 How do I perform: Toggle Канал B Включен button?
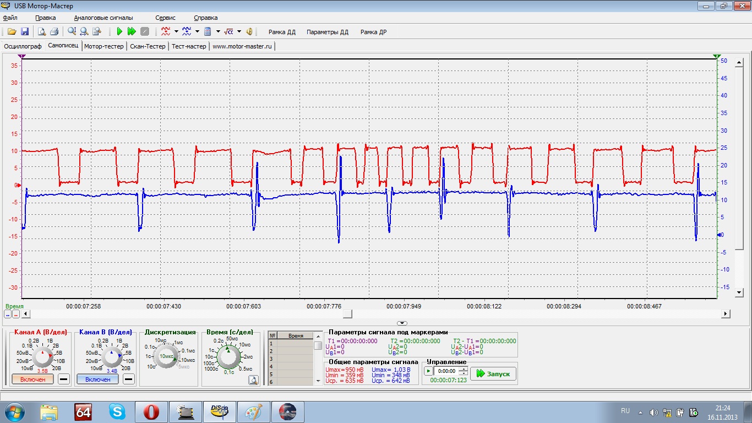click(97, 379)
